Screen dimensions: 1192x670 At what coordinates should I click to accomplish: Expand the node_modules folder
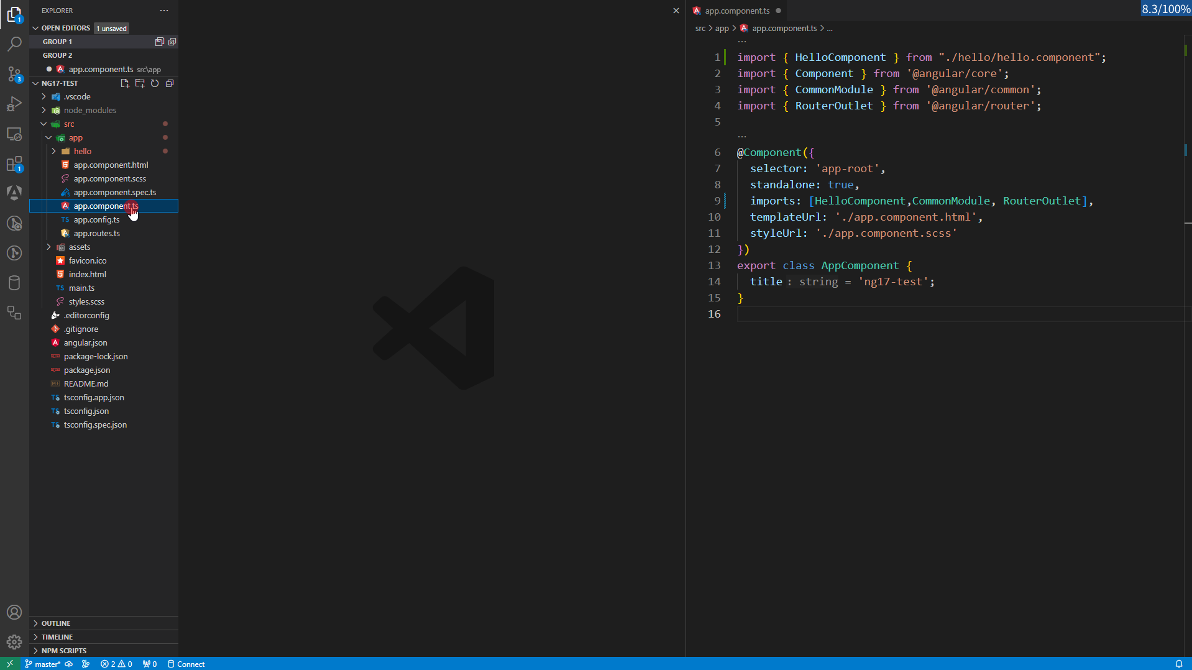pos(89,110)
